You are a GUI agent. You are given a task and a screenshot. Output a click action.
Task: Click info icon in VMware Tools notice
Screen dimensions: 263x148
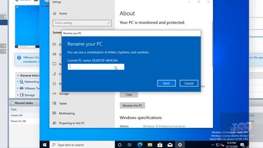(19, 58)
